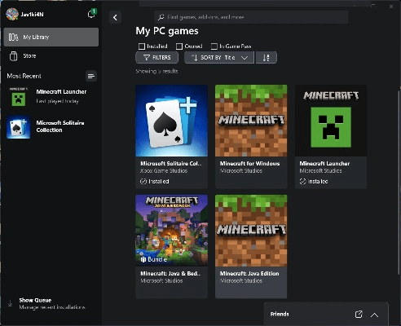Open Minecraft Launcher in Most Recent
401x326 pixels.
coord(51,97)
